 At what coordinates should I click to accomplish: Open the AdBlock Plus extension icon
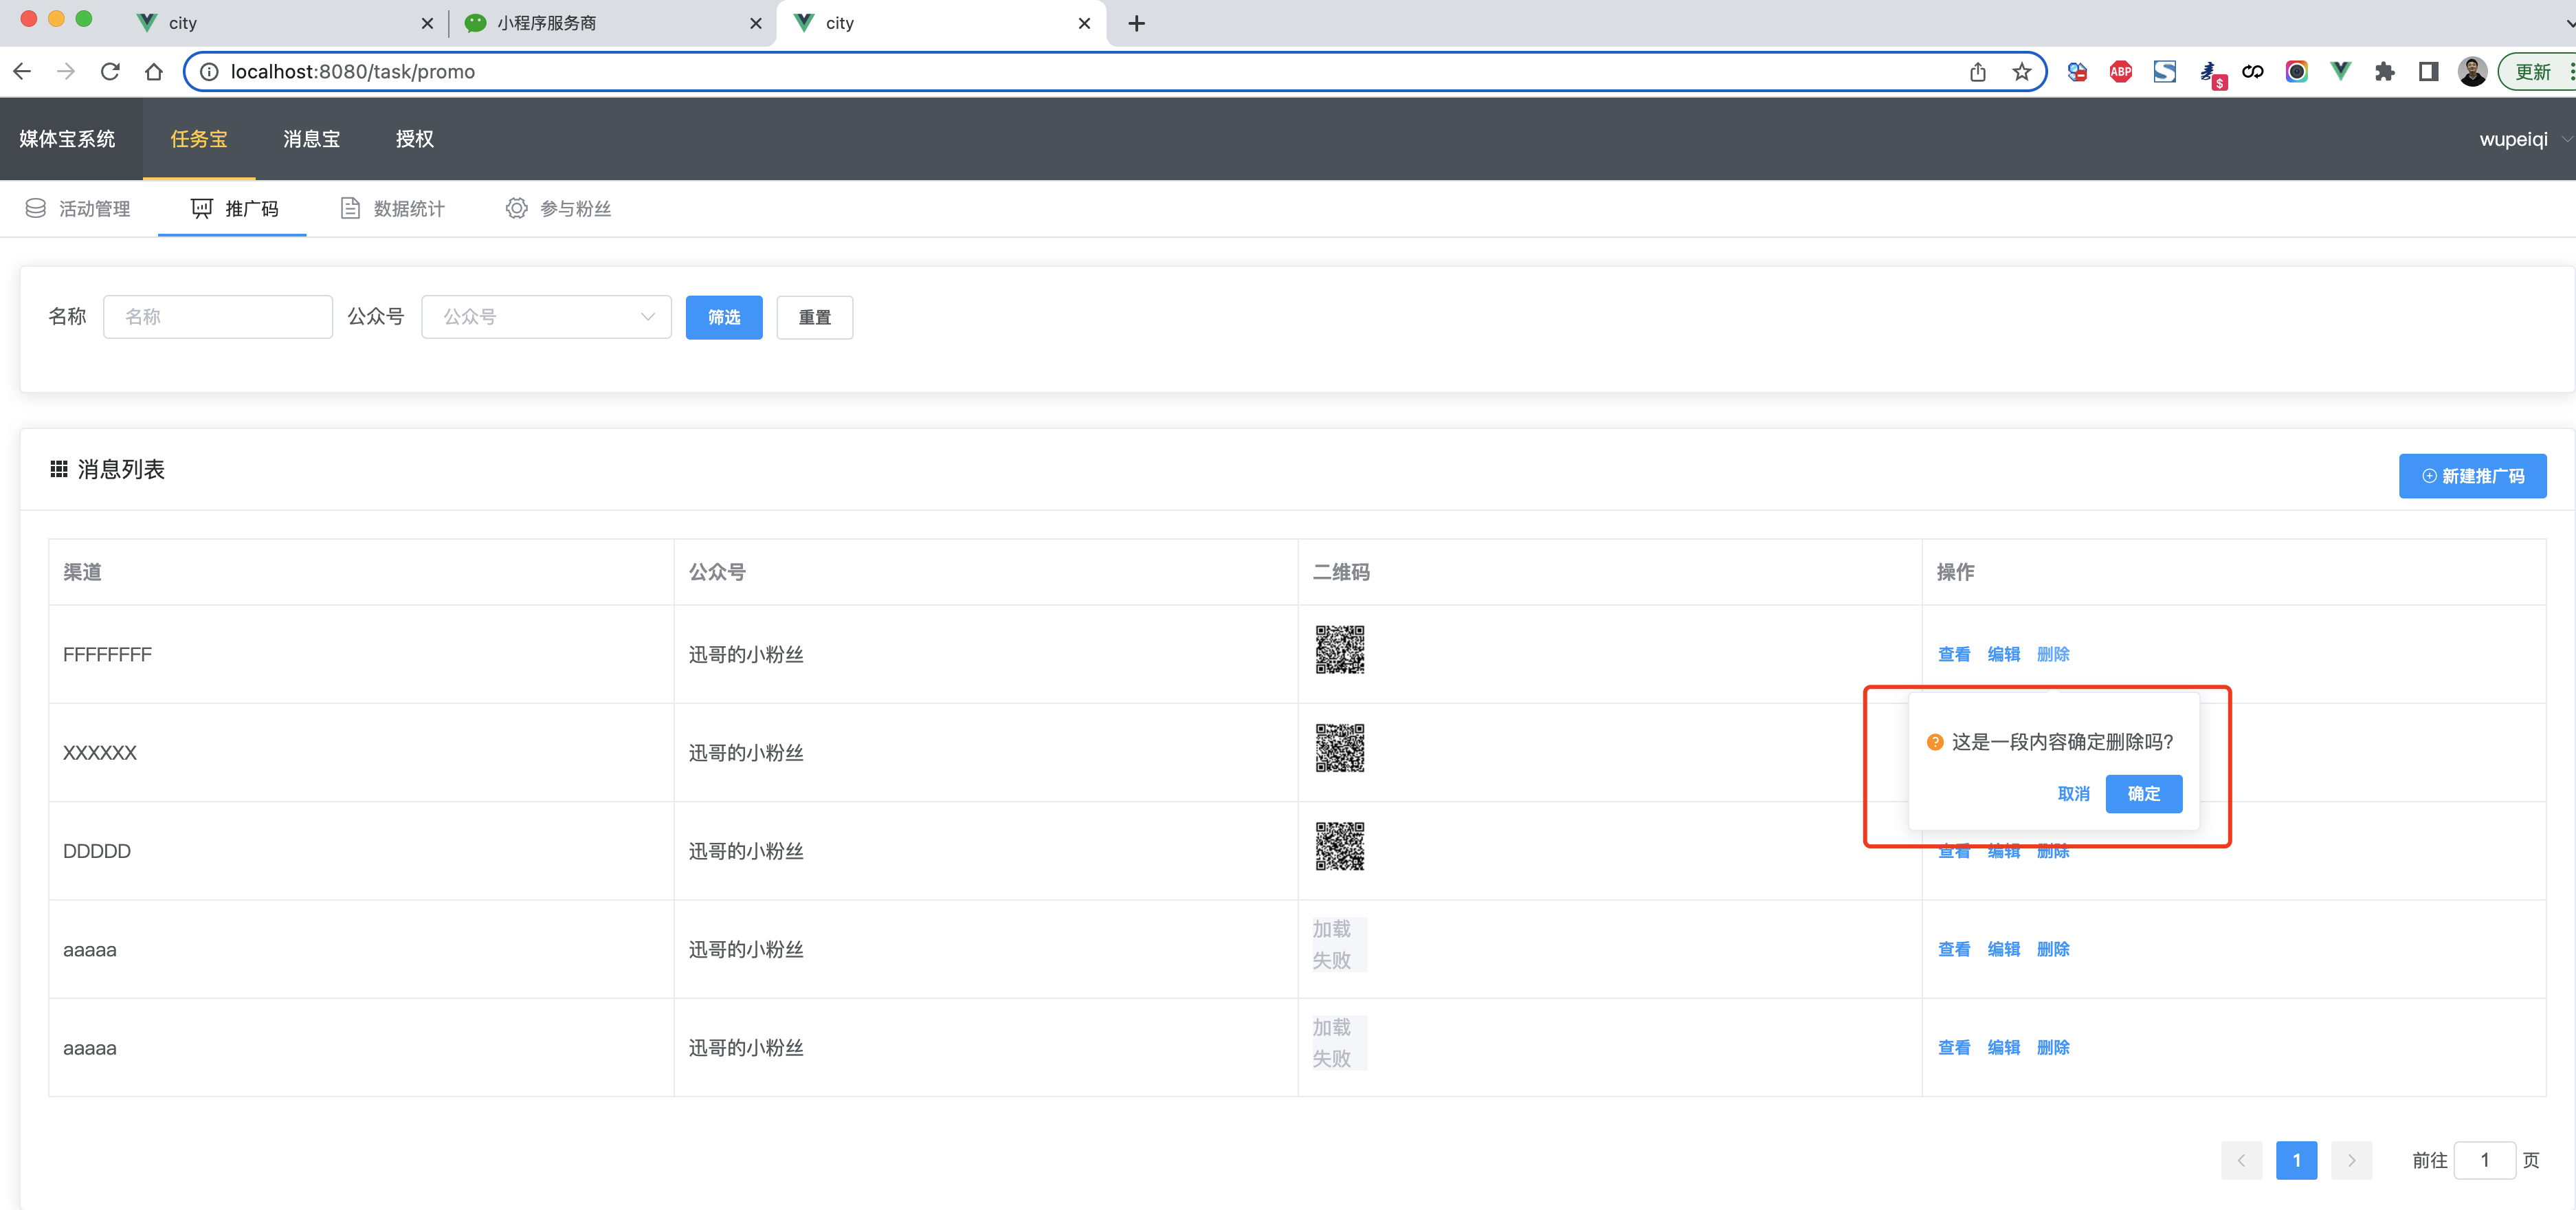[2120, 71]
